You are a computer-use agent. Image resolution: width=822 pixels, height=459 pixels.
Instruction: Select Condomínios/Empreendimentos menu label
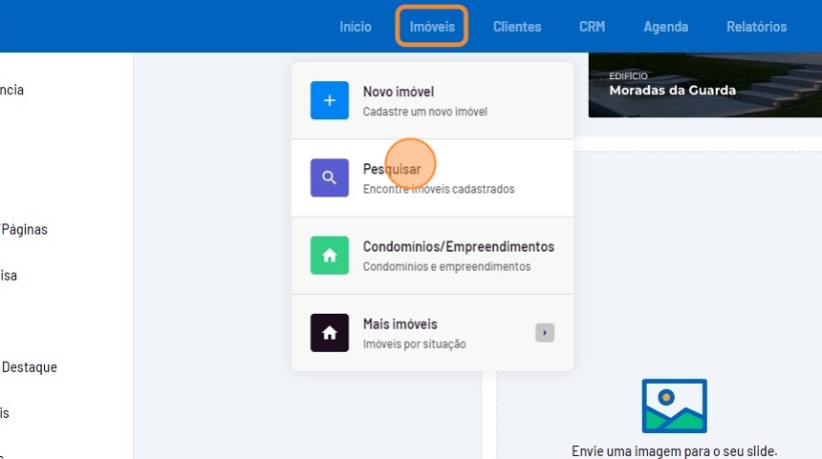coord(458,246)
